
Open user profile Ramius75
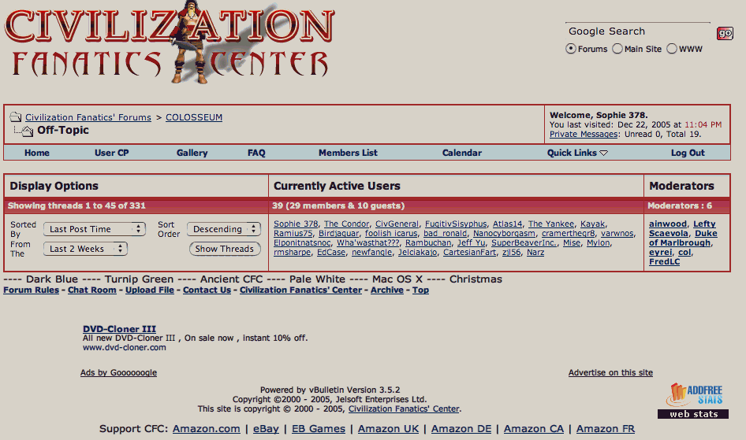[x=293, y=234]
